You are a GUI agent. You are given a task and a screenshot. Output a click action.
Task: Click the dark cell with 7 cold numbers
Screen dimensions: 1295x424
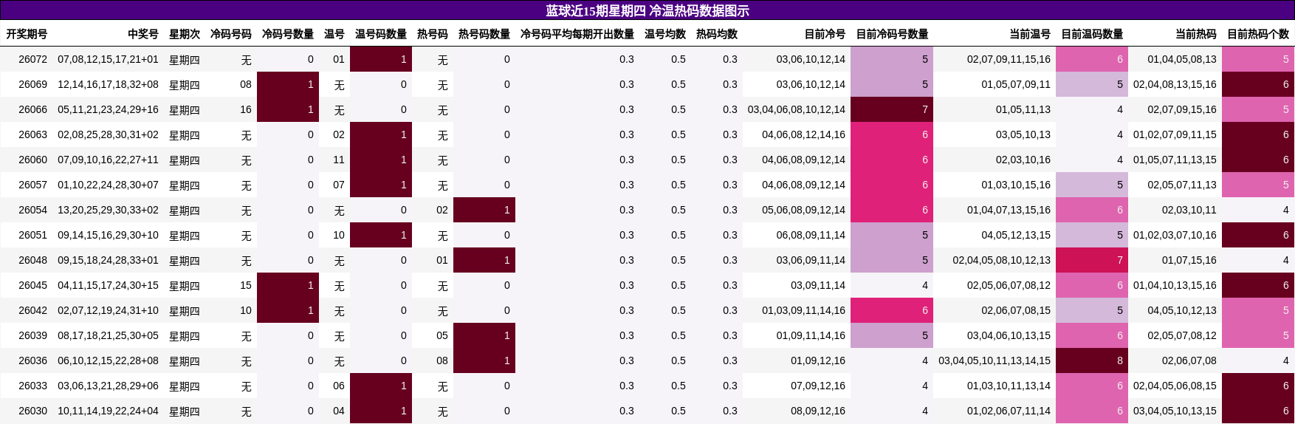tap(892, 109)
